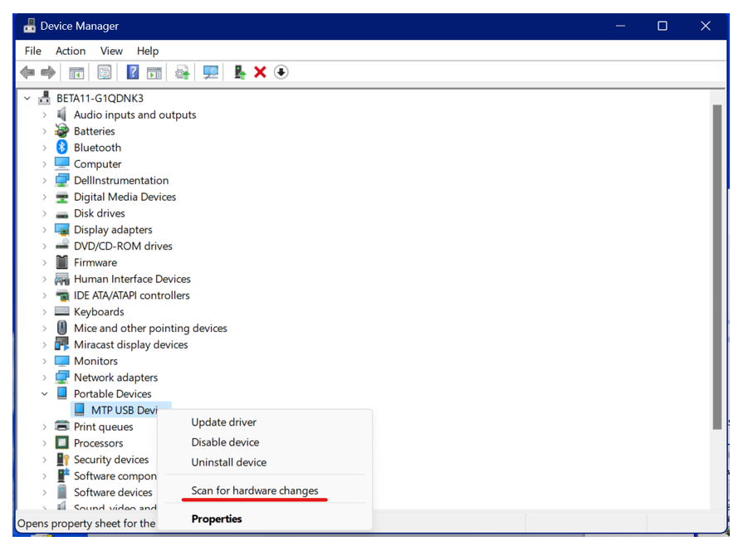This screenshot has height=546, width=743.
Task: Click the red X Uninstall device icon
Action: 260,72
